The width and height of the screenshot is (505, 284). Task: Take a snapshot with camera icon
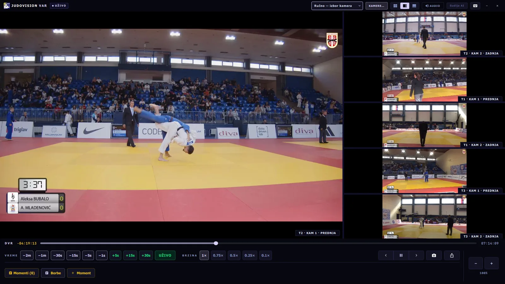pos(434,255)
